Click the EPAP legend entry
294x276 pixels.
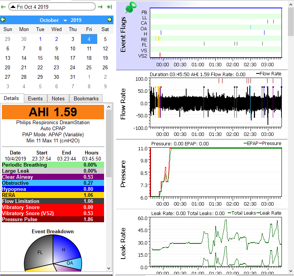pyautogui.click(x=251, y=143)
